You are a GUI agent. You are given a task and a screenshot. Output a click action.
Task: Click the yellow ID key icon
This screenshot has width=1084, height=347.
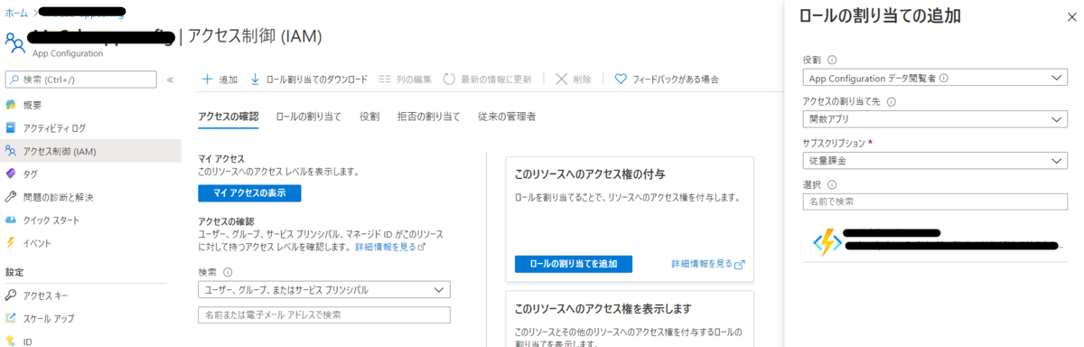pyautogui.click(x=11, y=342)
